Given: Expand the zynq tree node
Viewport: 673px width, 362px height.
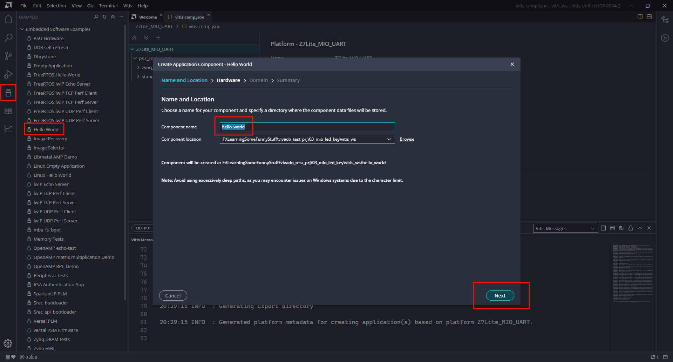Looking at the screenshot, I should pyautogui.click(x=138, y=67).
